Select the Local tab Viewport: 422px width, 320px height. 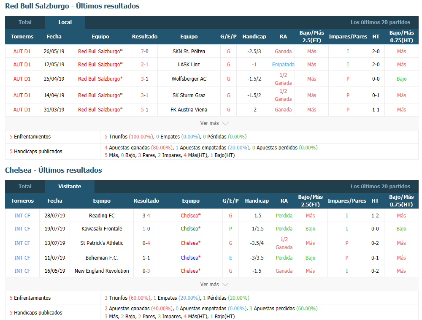[65, 22]
